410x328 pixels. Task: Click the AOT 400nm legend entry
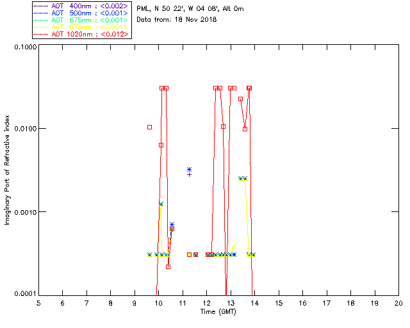(81, 6)
